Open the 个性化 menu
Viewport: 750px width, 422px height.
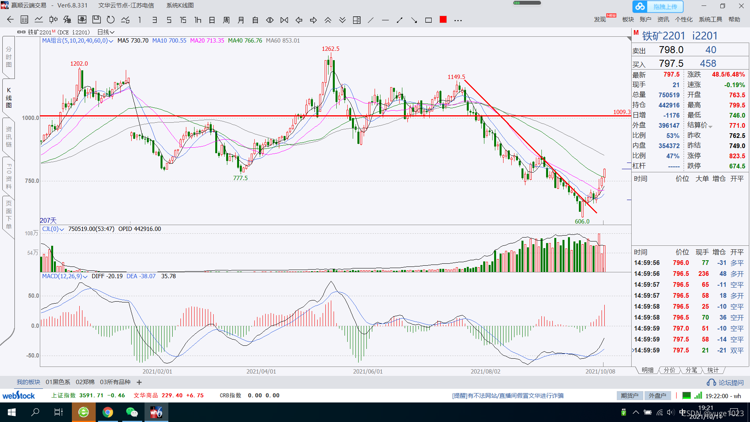[684, 20]
